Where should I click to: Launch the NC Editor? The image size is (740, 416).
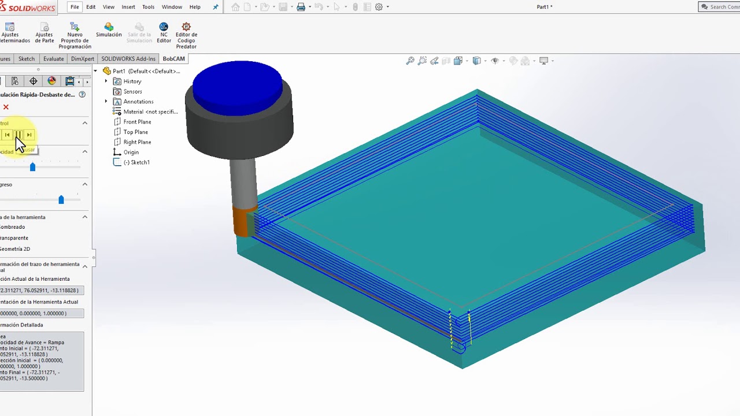tap(164, 33)
